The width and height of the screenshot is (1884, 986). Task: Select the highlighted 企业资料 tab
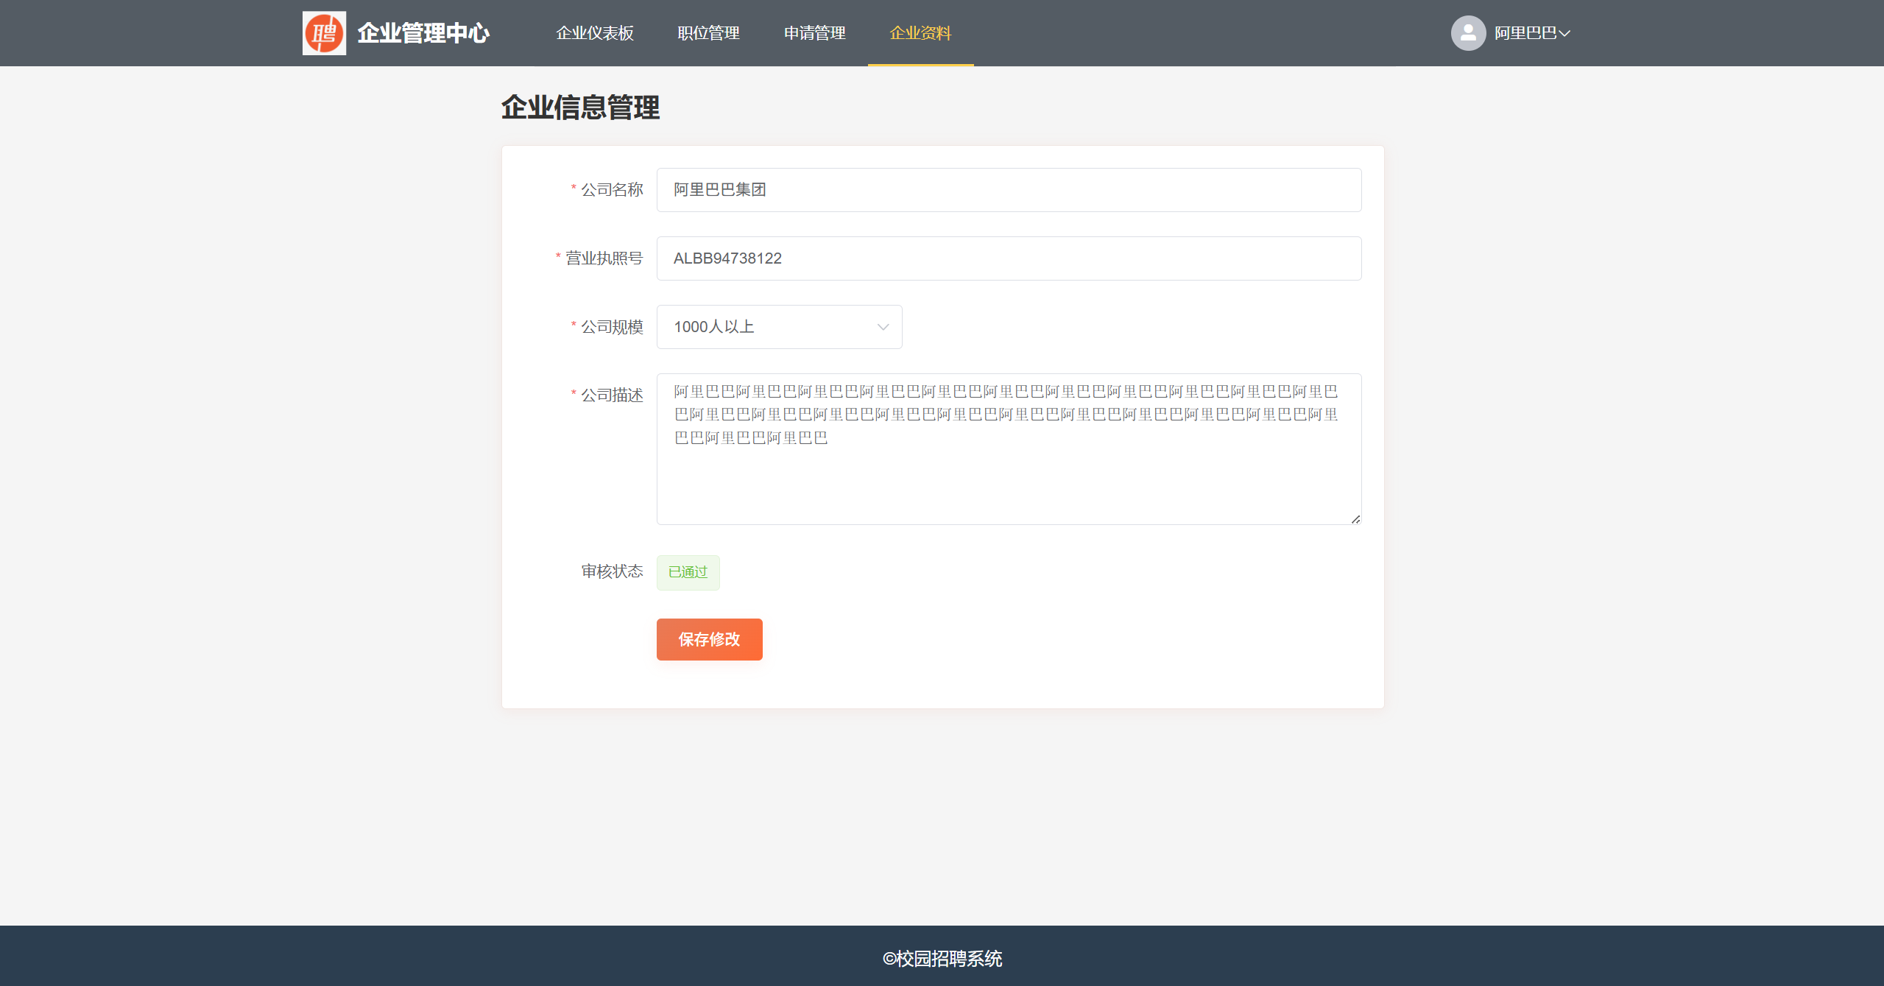tap(920, 32)
